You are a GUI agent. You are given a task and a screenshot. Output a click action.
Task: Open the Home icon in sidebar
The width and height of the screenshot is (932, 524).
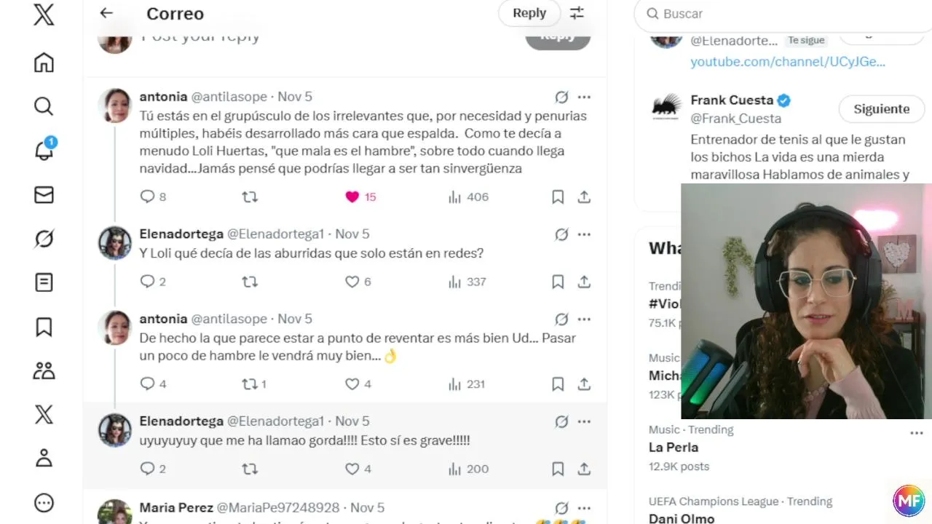click(x=44, y=63)
